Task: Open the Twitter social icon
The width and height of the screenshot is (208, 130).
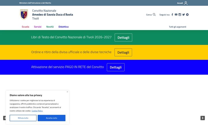Action: [184, 15]
